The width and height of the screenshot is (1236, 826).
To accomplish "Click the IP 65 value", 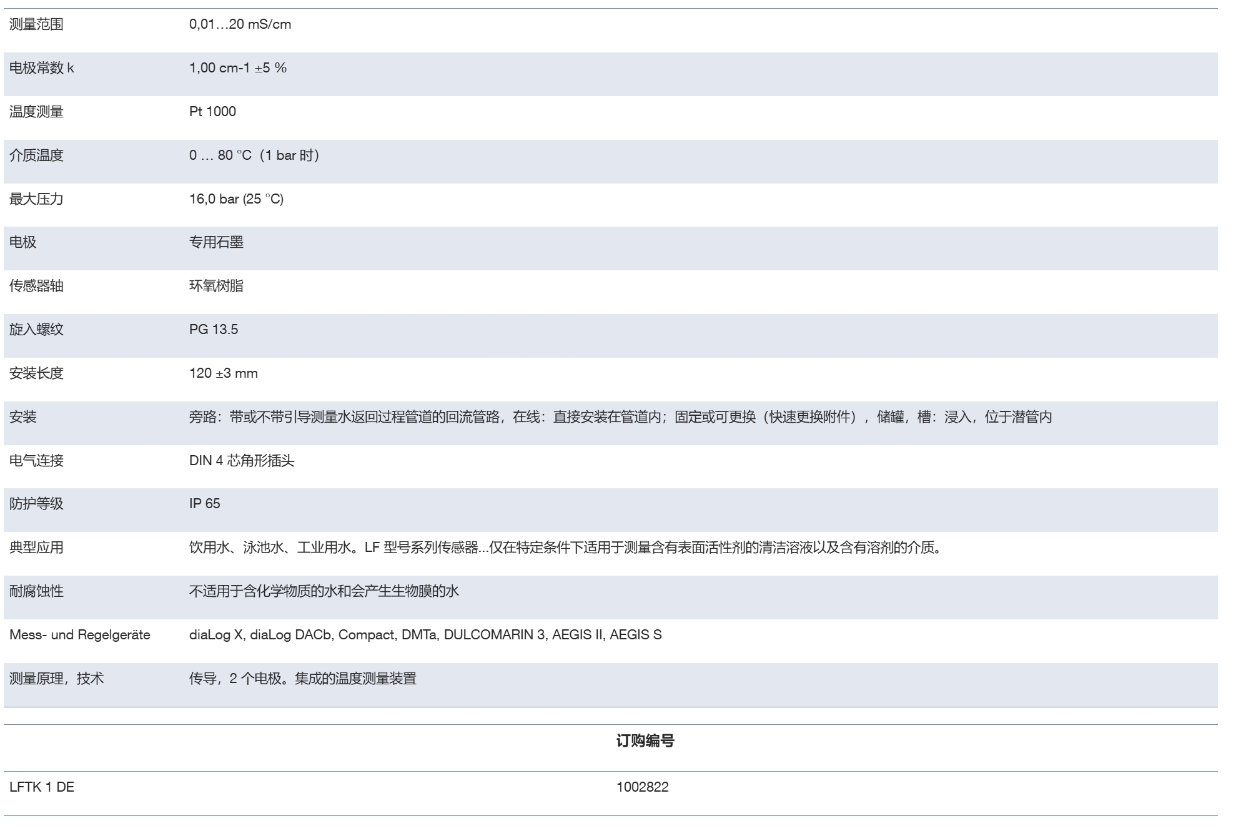I will click(205, 504).
